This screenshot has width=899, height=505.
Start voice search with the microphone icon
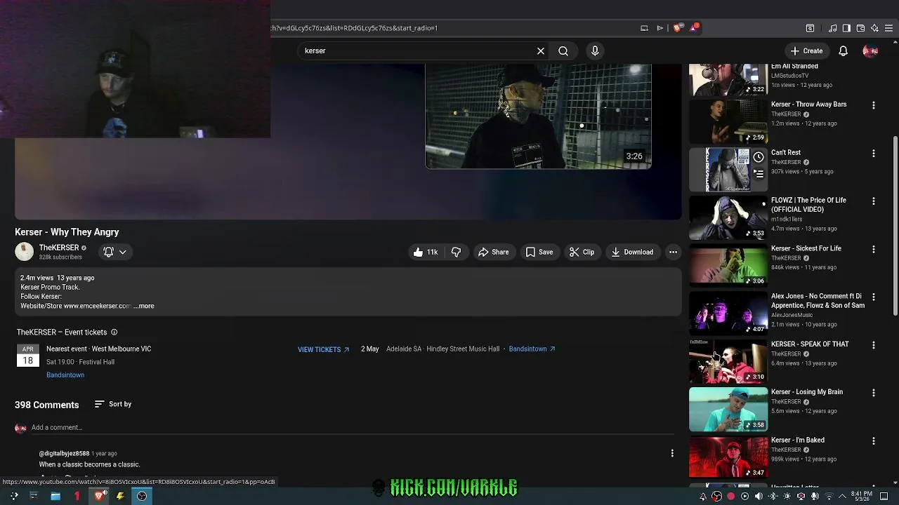click(x=595, y=50)
